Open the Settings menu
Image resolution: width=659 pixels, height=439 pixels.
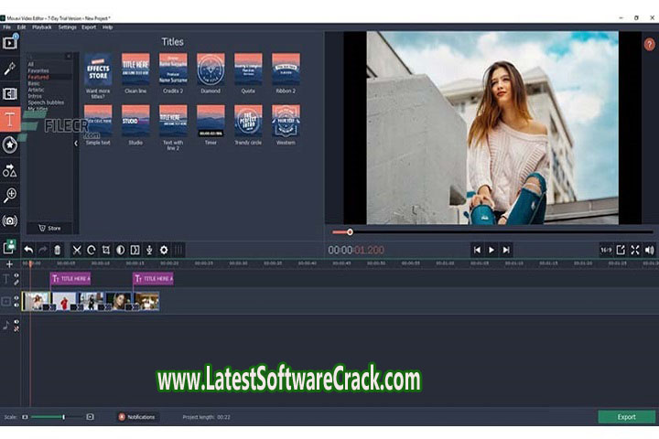[67, 27]
